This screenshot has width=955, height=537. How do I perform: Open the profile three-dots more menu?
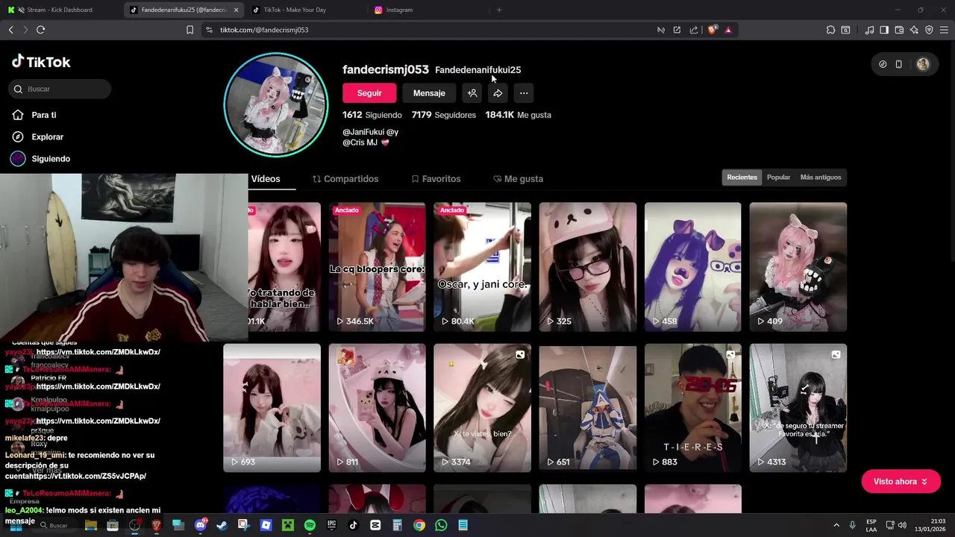coord(524,93)
